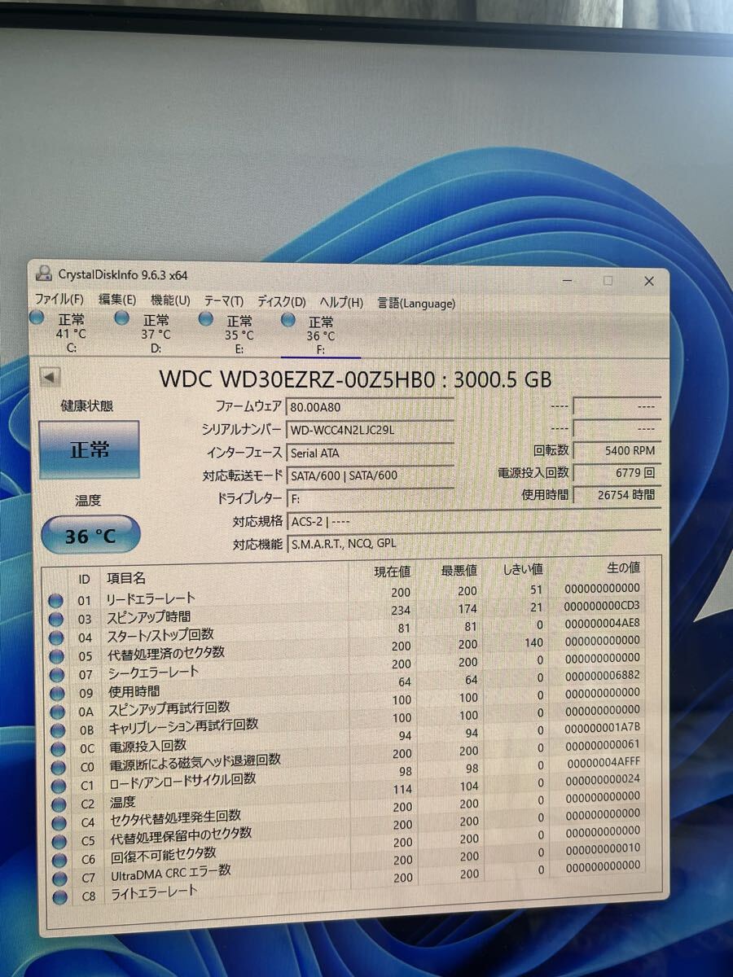Select the スピンアップ時間 attribute name
Image resolution: width=733 pixels, height=977 pixels.
tap(149, 617)
